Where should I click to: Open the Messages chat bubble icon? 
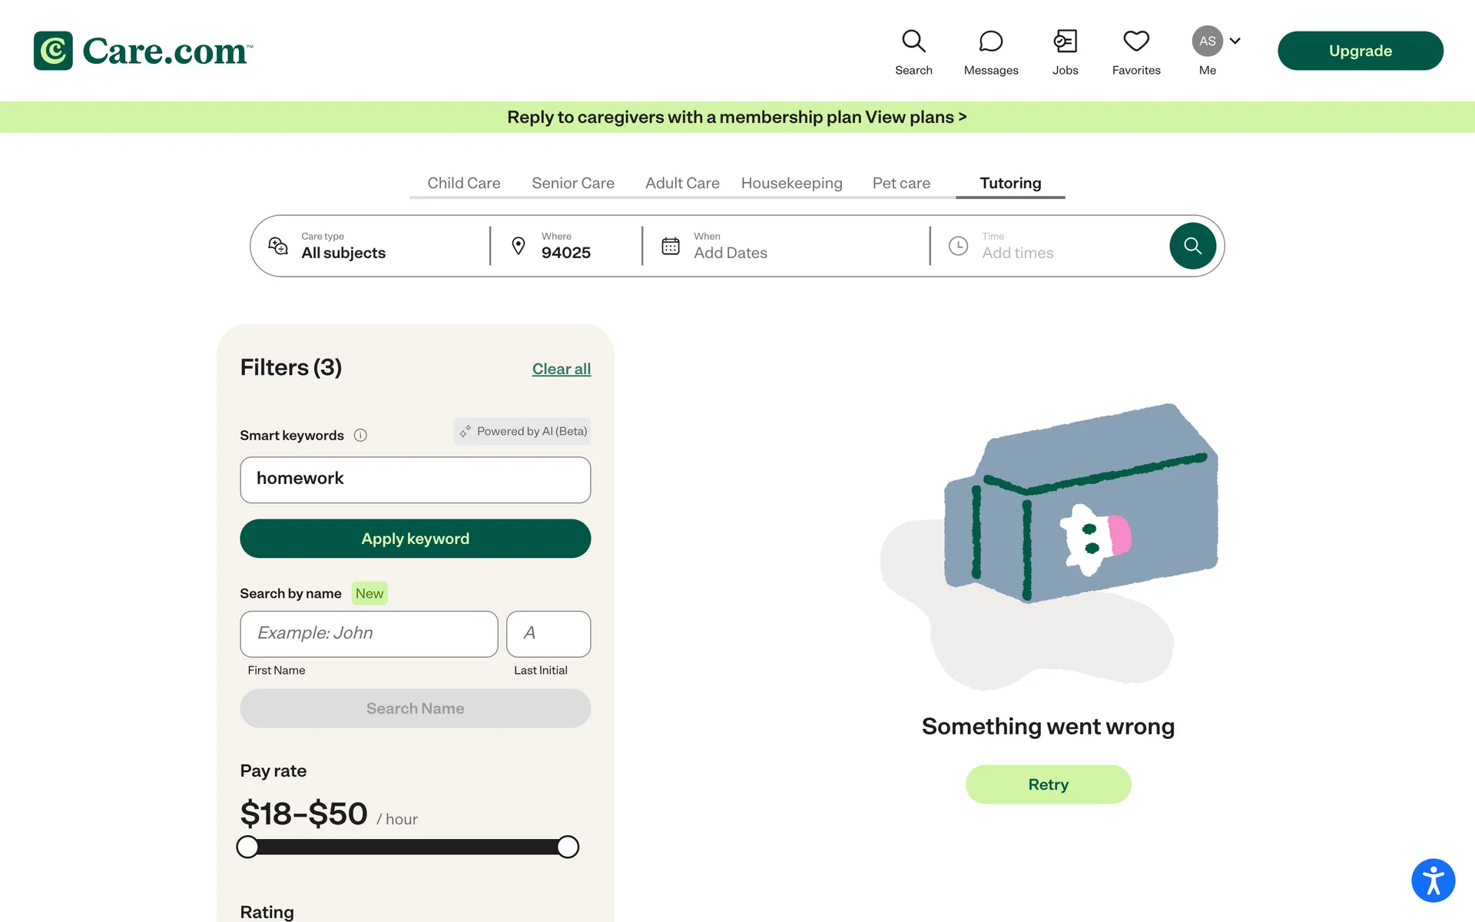tap(991, 42)
